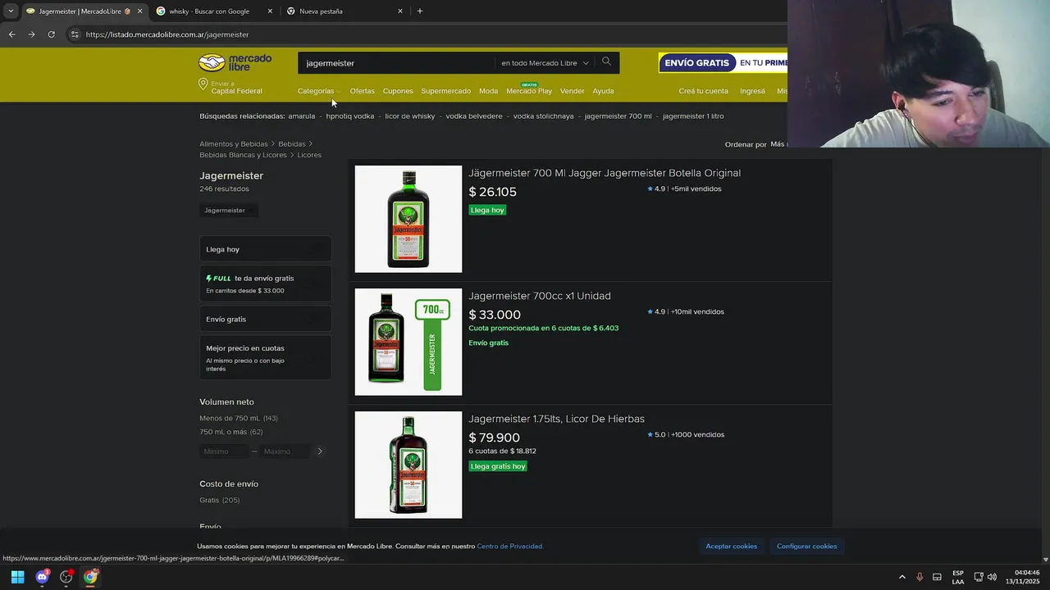Open Ofertas in the nav bar
The width and height of the screenshot is (1050, 590).
pyautogui.click(x=362, y=91)
